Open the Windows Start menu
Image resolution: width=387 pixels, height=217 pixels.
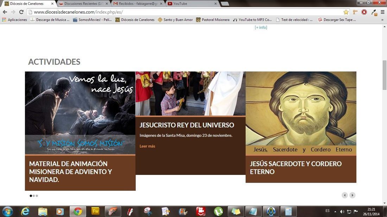(7, 211)
